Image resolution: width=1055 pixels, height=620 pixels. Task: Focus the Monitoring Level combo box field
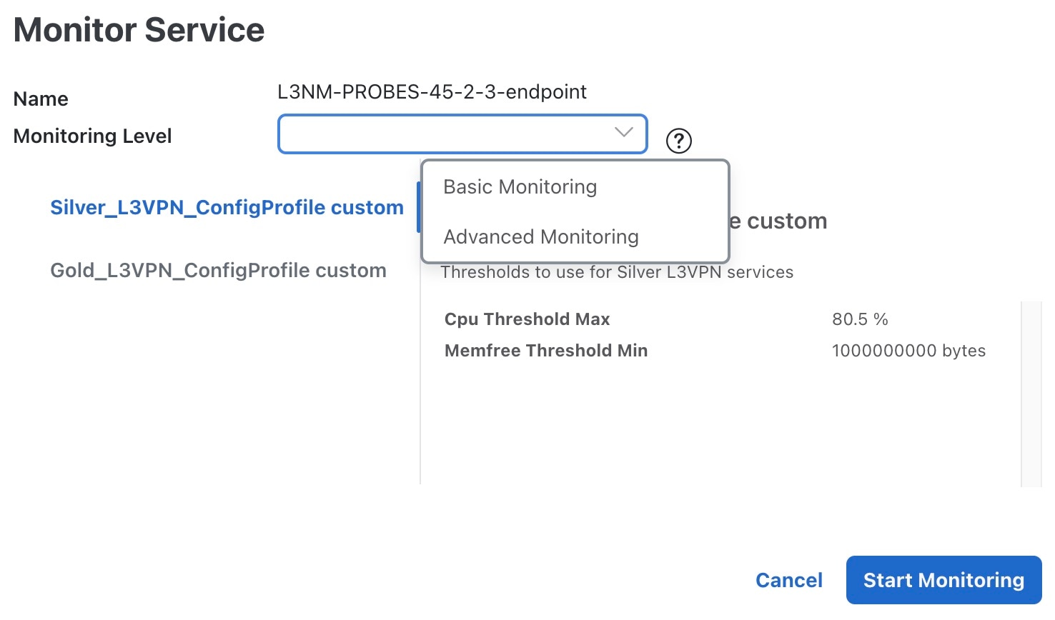(443, 134)
